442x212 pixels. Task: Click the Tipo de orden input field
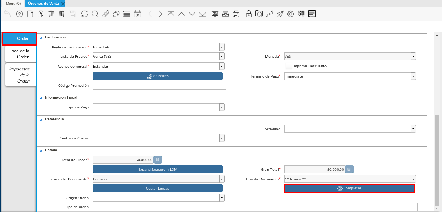click(255, 207)
